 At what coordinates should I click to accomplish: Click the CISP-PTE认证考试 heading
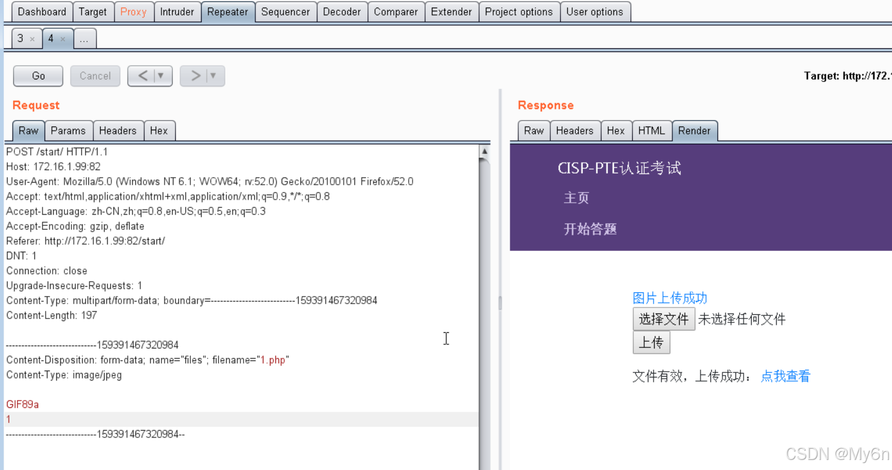click(x=620, y=168)
